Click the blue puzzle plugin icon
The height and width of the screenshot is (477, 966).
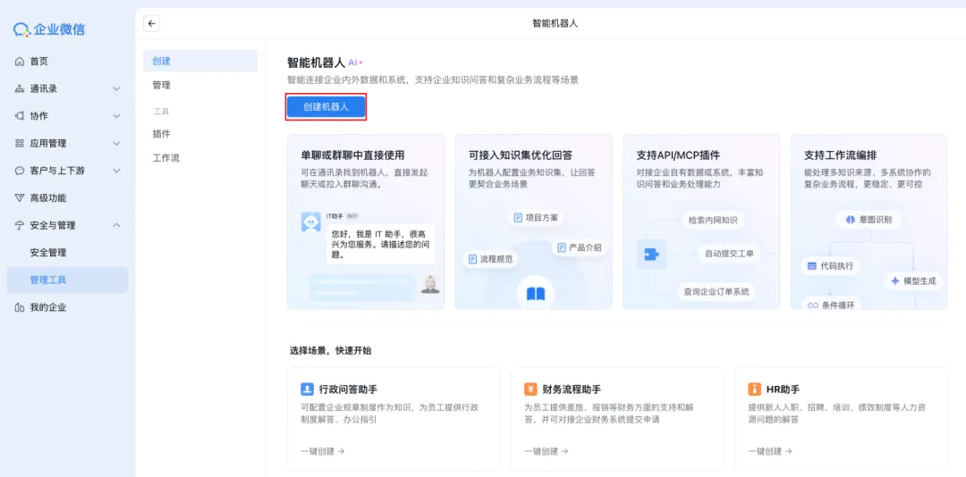coord(651,255)
